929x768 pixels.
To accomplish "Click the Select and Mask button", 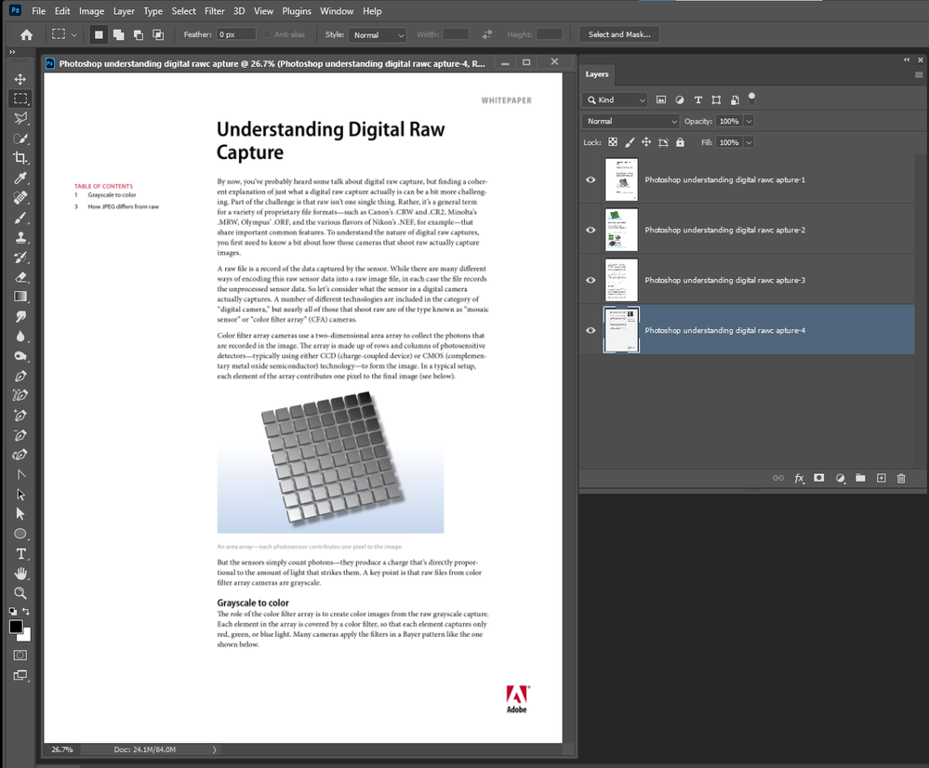I will click(x=619, y=34).
